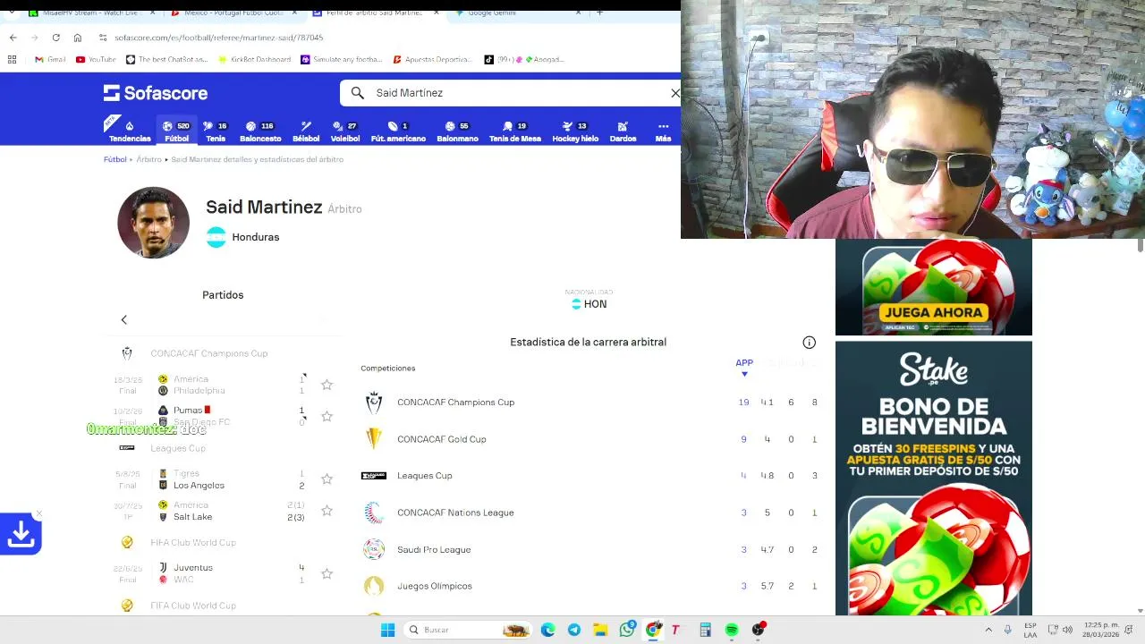Open Saudi Pro League stats row
Screen dimensions: 1145x644
coord(590,549)
